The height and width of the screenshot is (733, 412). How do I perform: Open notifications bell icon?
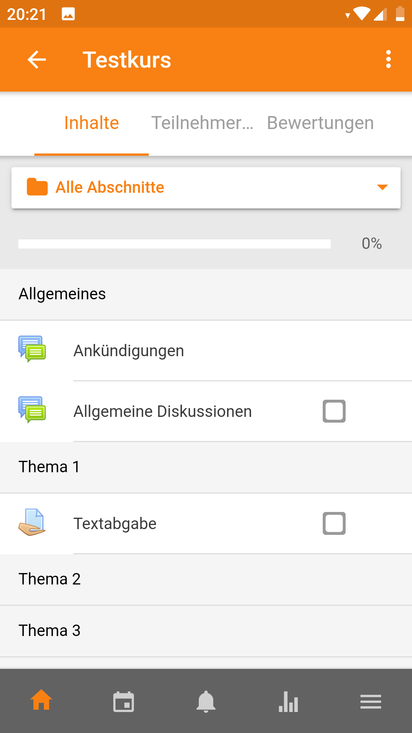pos(206,702)
